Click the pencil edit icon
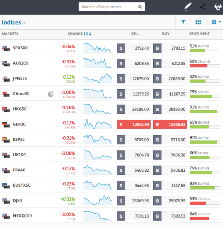The width and height of the screenshot is (223, 227). click(188, 6)
